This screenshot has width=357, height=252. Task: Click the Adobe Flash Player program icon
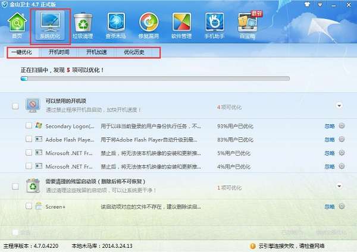point(39,138)
